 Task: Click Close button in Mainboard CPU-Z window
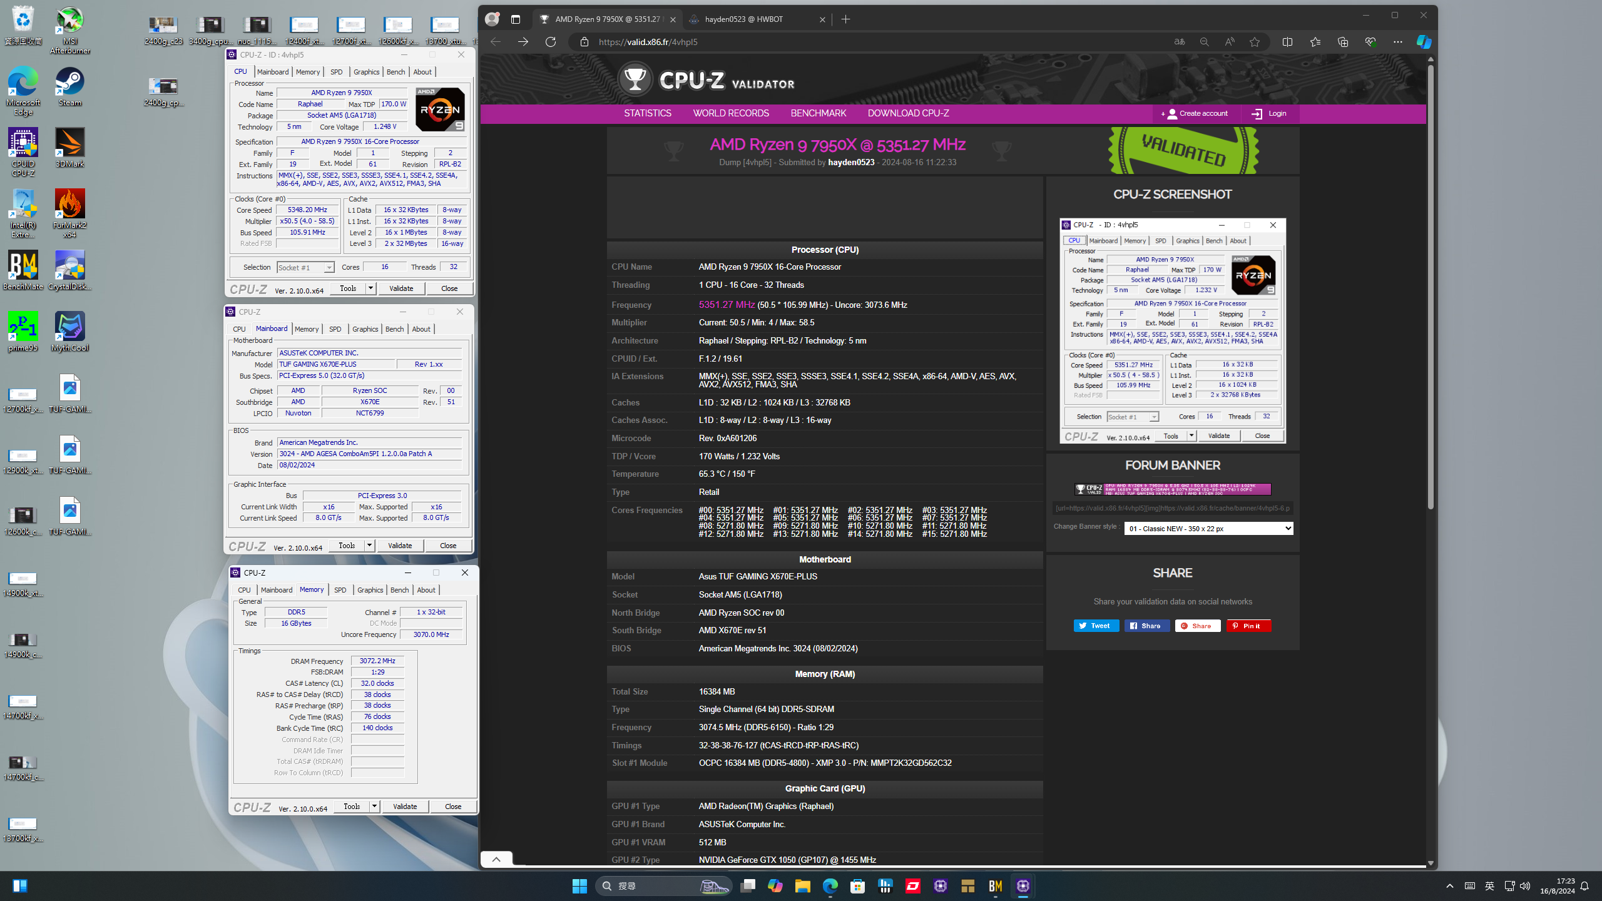448,546
